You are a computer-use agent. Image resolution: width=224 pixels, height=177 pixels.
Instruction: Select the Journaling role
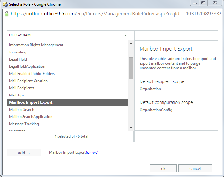(67, 52)
